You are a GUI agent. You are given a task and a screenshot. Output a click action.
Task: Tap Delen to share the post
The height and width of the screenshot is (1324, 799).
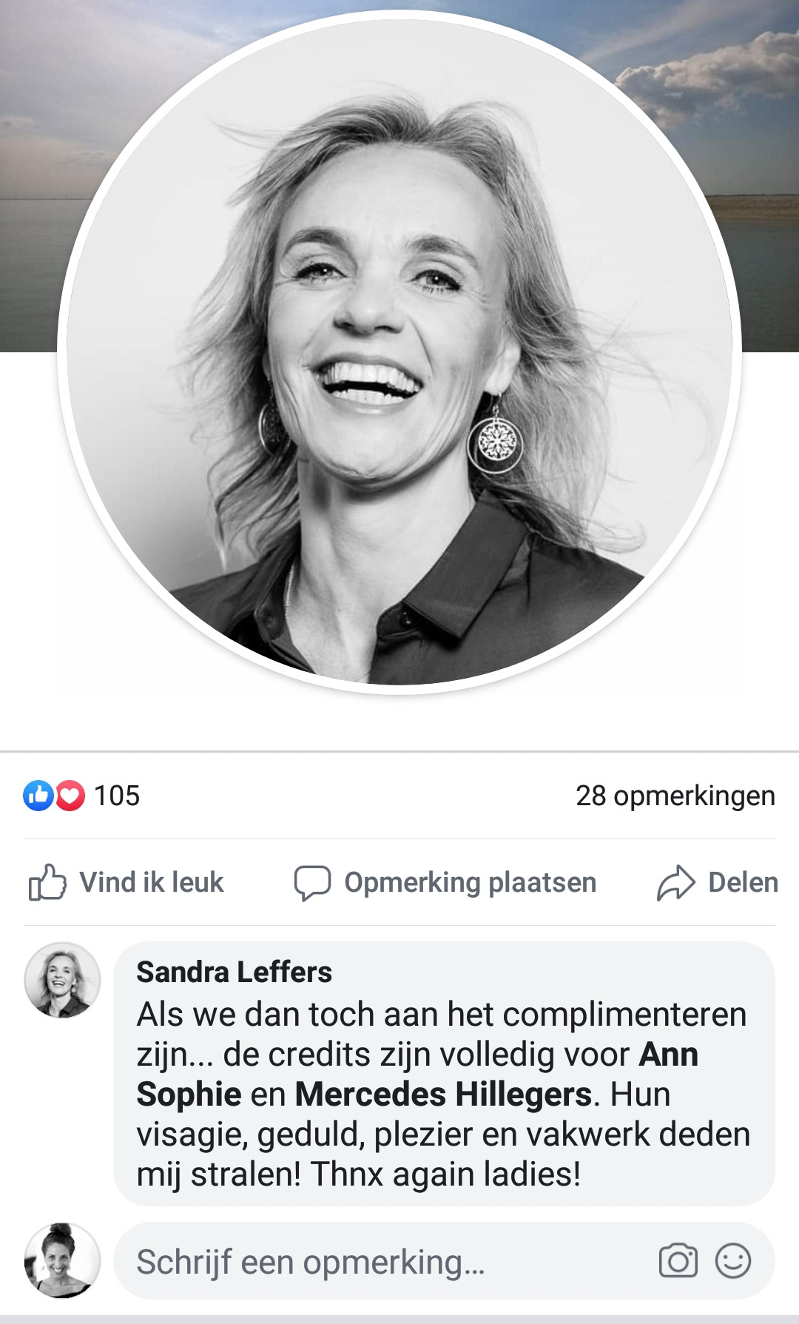click(717, 883)
